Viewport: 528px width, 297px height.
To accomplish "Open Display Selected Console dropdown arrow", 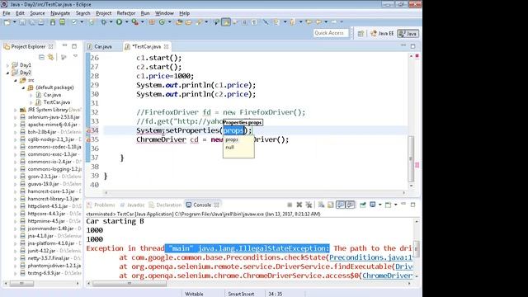I will click(x=379, y=205).
